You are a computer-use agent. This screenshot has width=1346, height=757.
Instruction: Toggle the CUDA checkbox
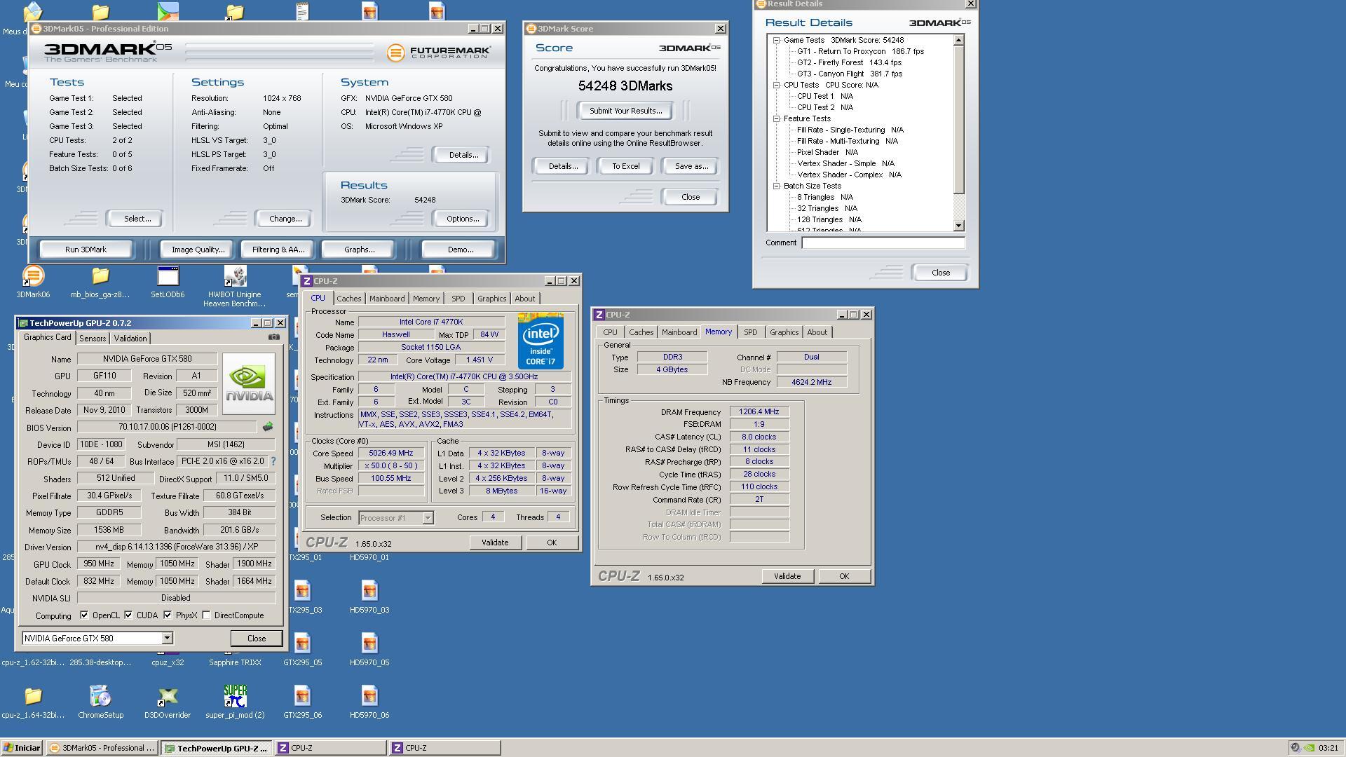click(x=128, y=615)
